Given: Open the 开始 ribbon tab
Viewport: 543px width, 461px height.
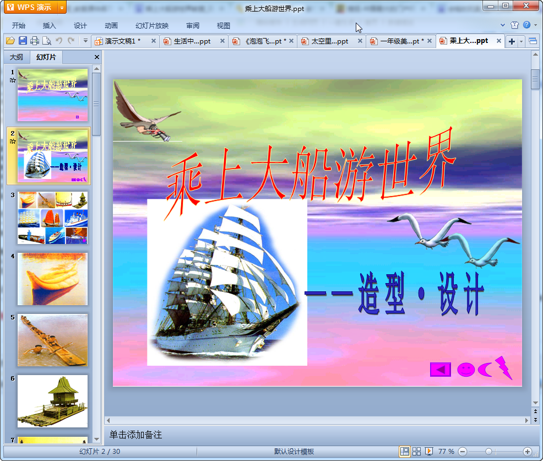Looking at the screenshot, I should click(x=18, y=26).
